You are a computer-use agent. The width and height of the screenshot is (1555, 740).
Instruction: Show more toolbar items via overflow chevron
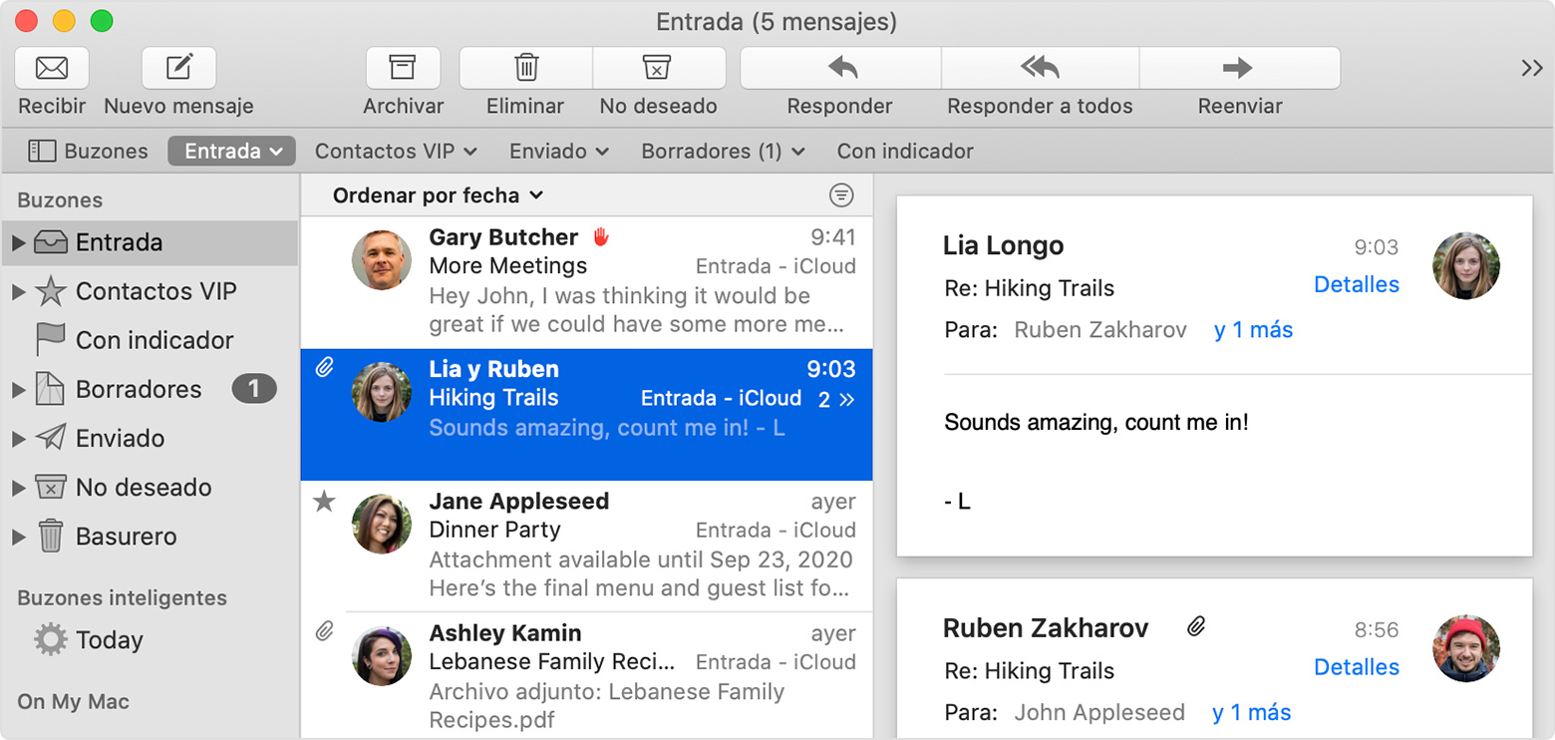(1531, 68)
